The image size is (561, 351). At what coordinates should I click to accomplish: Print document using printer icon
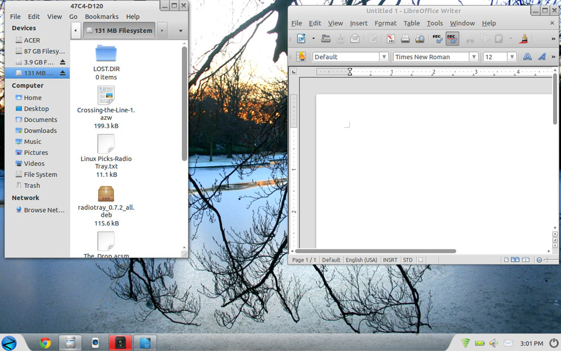point(405,39)
